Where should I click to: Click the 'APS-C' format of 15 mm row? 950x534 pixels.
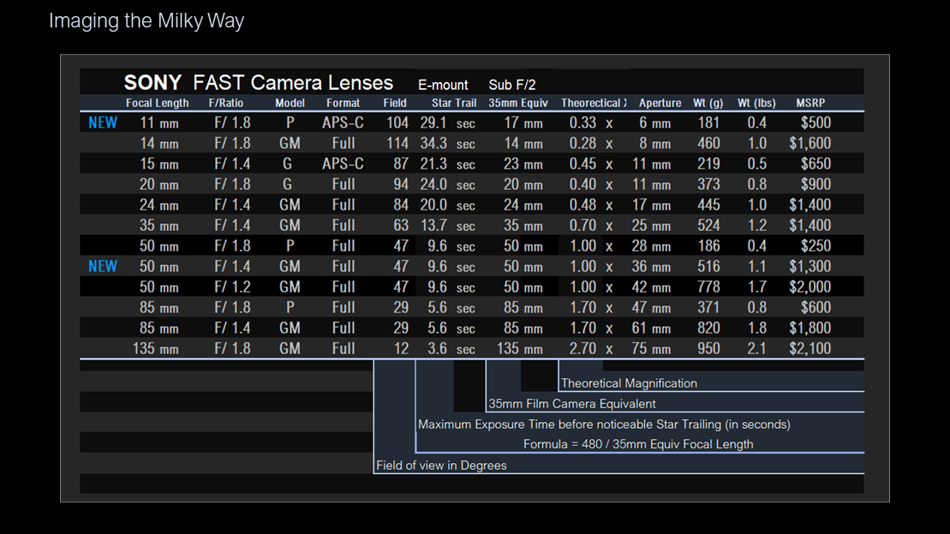tap(343, 164)
